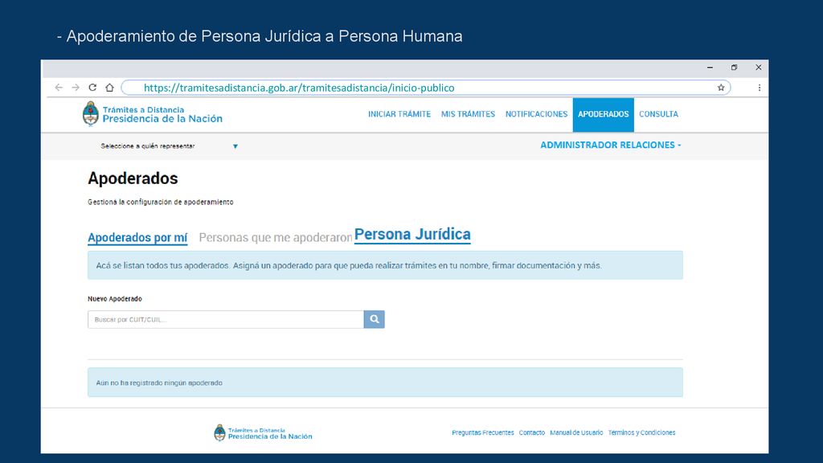Click 'Aún no ha registrado ningún apoderado' message
Screen dimensions: 823x463
385,382
